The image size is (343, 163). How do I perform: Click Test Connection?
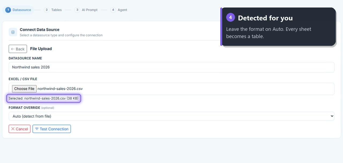(52, 129)
